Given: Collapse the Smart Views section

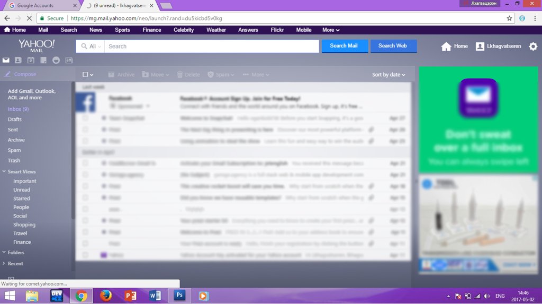Looking at the screenshot, I should (x=4, y=172).
